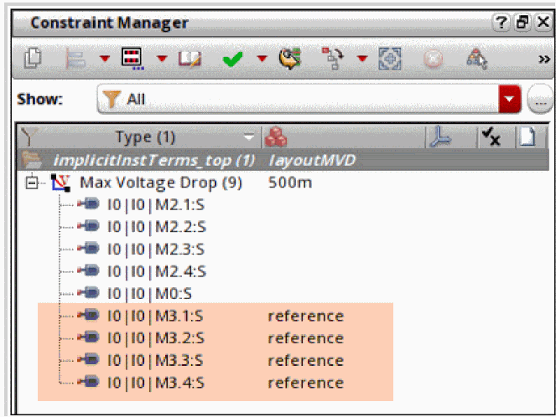The image size is (556, 417).
Task: Expand the Show filter red dropdown arrow
Action: click(510, 100)
